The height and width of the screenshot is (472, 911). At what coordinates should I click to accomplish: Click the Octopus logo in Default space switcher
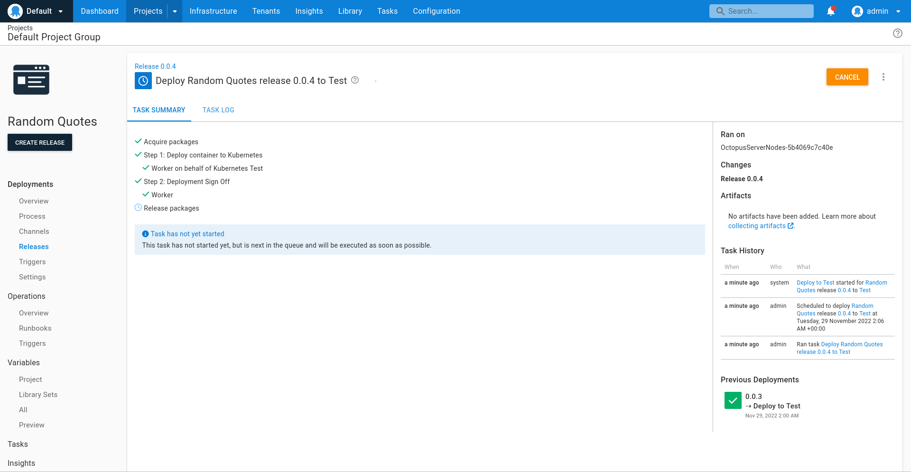pyautogui.click(x=15, y=11)
